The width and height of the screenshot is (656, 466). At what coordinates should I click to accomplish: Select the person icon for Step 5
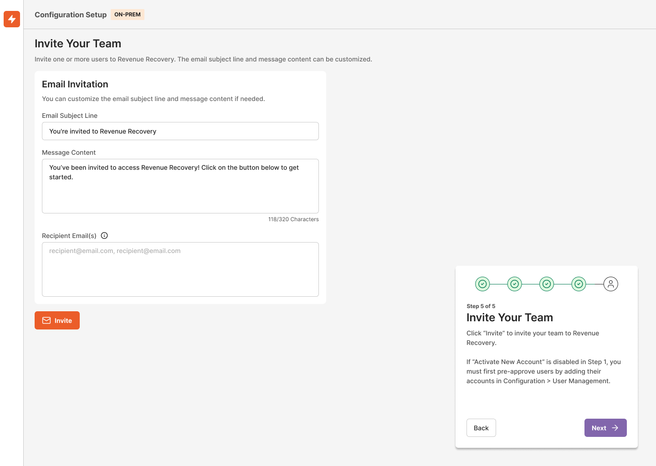(x=611, y=284)
